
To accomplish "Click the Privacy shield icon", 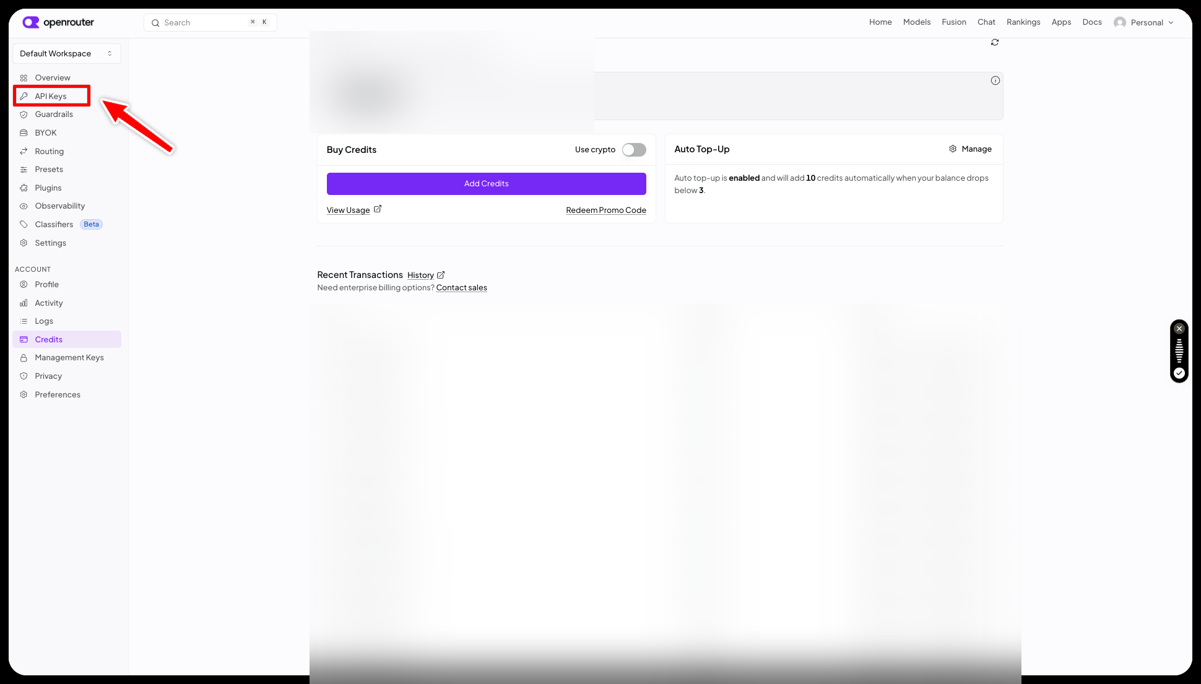I will click(24, 376).
